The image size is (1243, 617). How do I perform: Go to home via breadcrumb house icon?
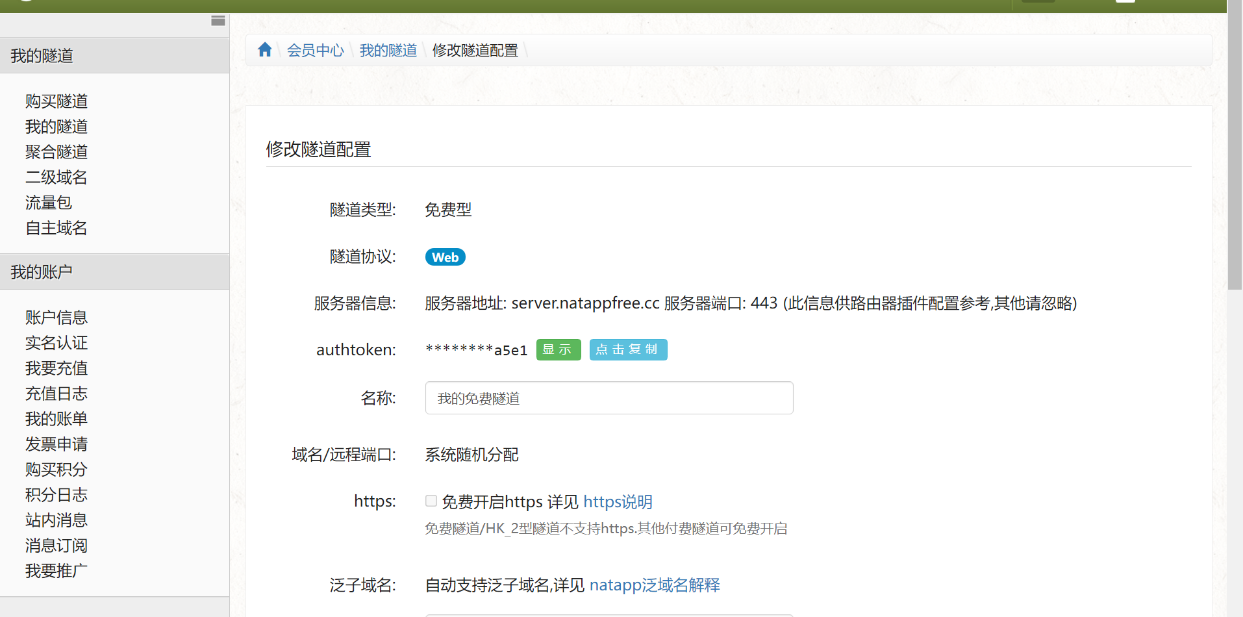264,50
